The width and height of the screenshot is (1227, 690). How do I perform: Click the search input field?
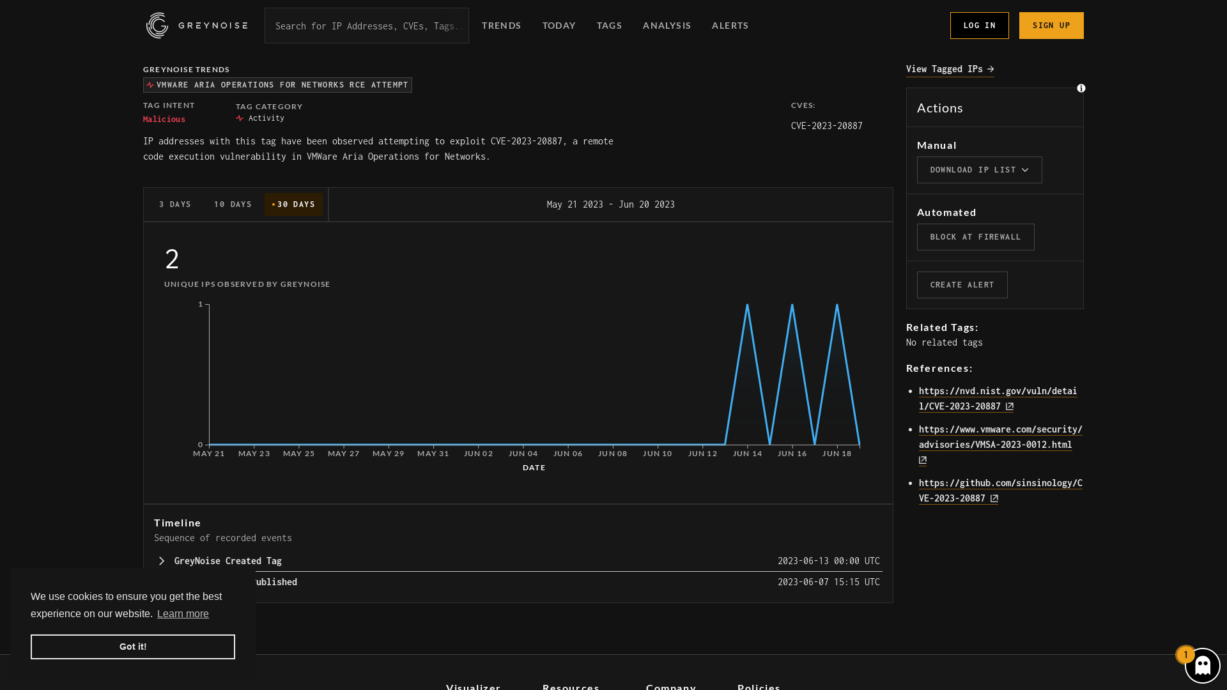tap(367, 26)
